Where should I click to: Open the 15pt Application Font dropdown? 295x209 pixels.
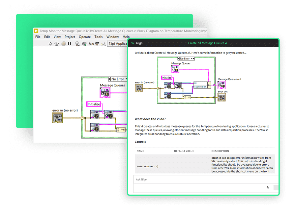[x=117, y=43]
